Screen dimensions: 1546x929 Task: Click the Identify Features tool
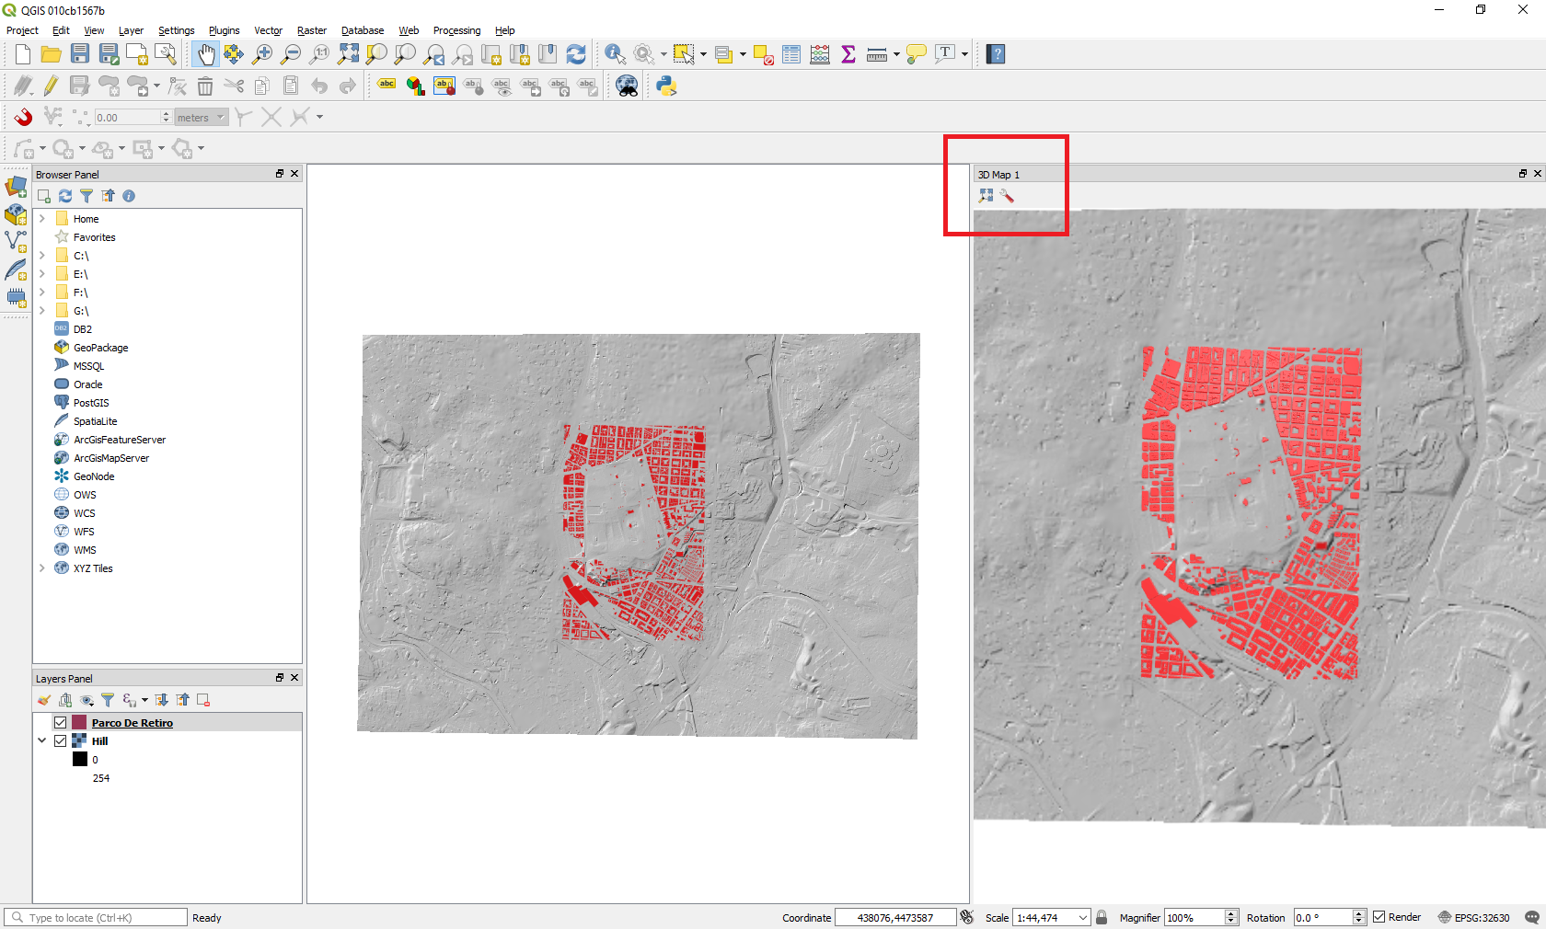tap(615, 54)
